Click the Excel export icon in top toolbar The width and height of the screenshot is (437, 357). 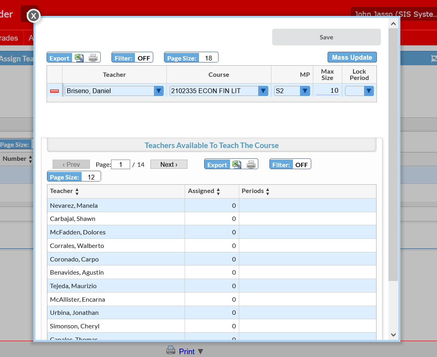(79, 58)
